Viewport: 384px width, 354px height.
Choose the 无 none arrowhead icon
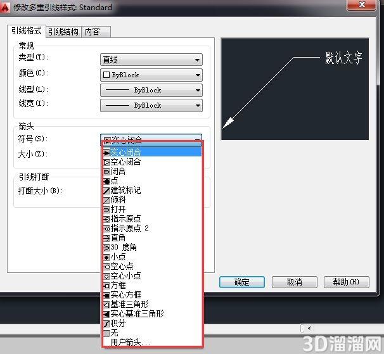(106, 333)
